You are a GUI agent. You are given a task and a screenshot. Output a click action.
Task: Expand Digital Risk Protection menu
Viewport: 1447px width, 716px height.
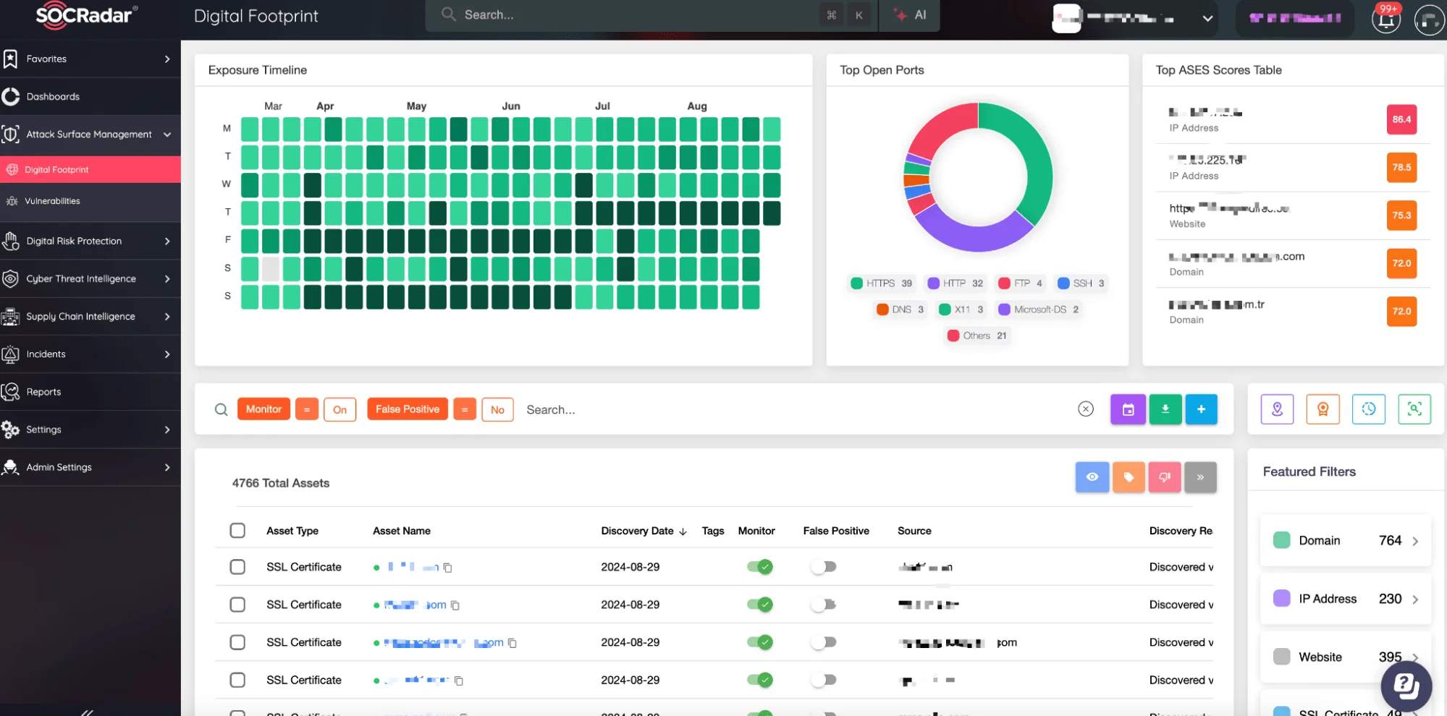click(167, 241)
